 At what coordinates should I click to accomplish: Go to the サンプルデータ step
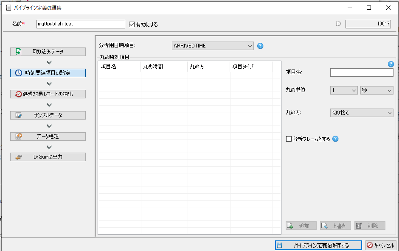(x=48, y=115)
